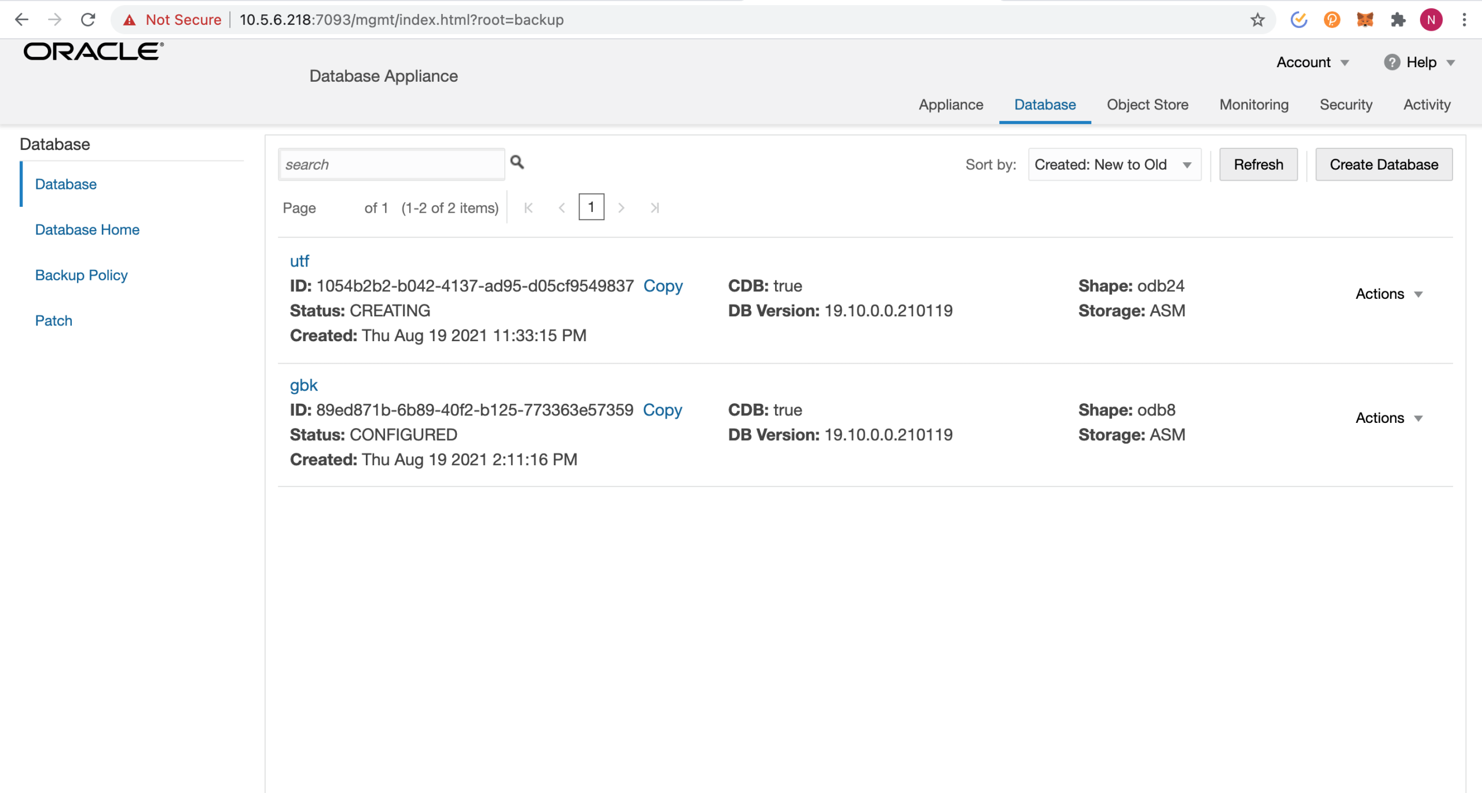Click the browser forward arrow

(x=54, y=20)
